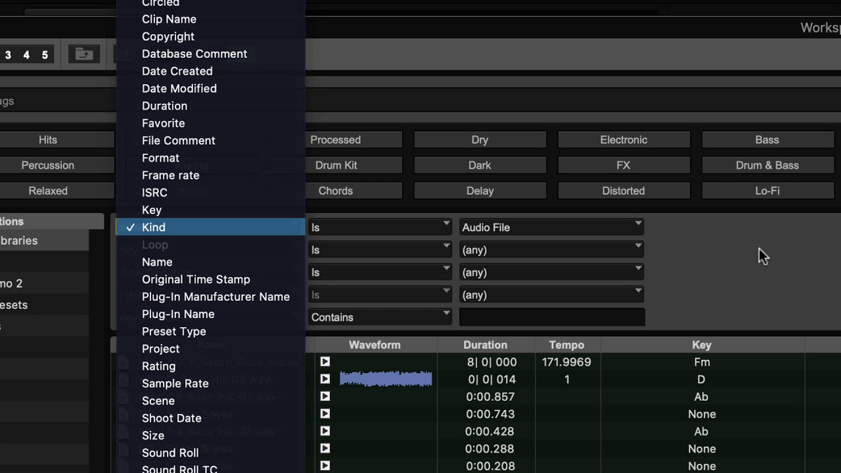Pick Rating menu entry

pyautogui.click(x=210, y=366)
